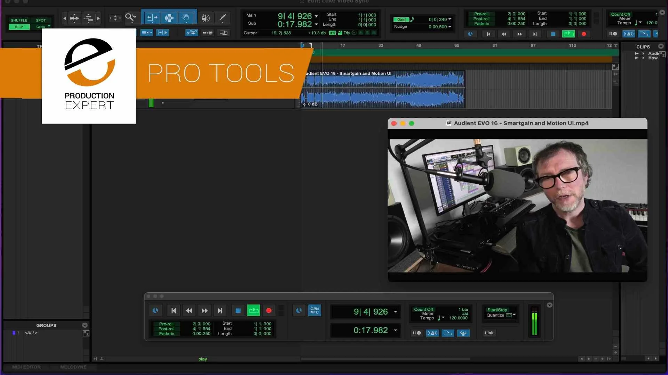Activate the Grabber tool

point(187,17)
